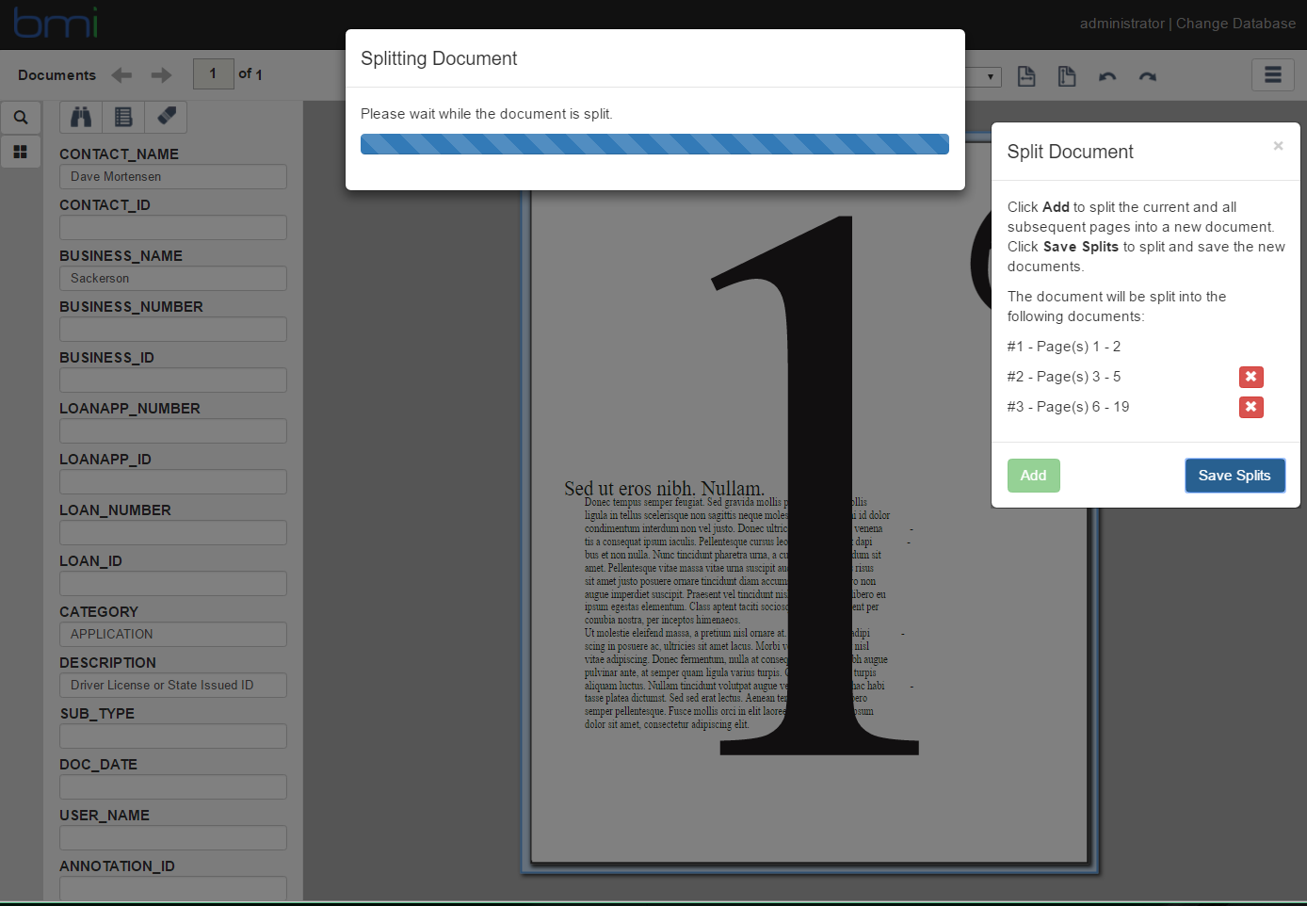The image size is (1307, 906).
Task: Click the green Add button
Action: point(1033,476)
